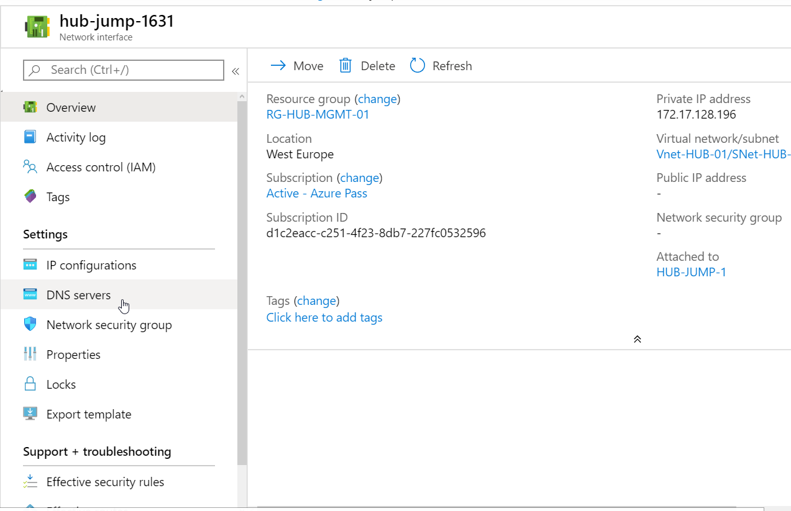Viewport: 791px width, 511px height.
Task: Click the Access control (IAM) people icon
Action: (30, 167)
